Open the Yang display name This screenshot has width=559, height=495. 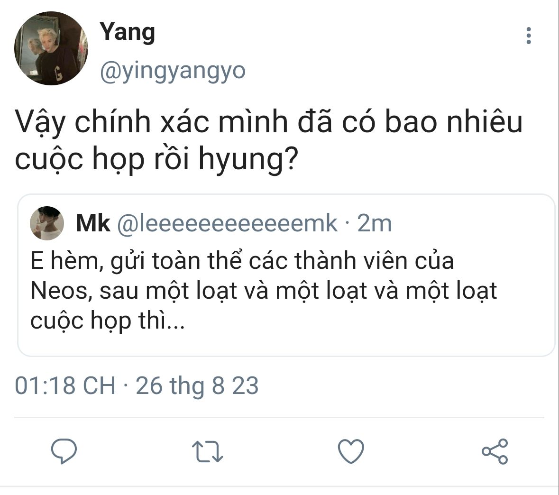[127, 32]
